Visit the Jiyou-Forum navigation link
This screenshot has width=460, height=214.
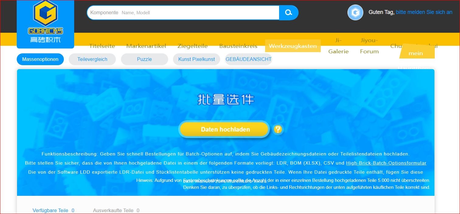pos(369,46)
